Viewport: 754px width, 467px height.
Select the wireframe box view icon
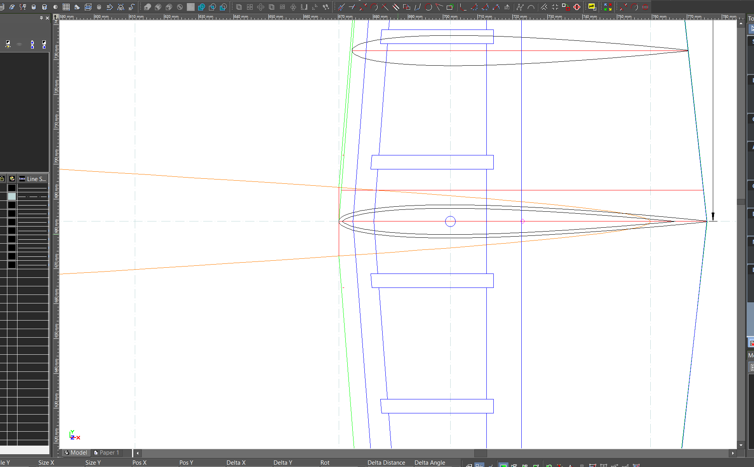tap(88, 7)
